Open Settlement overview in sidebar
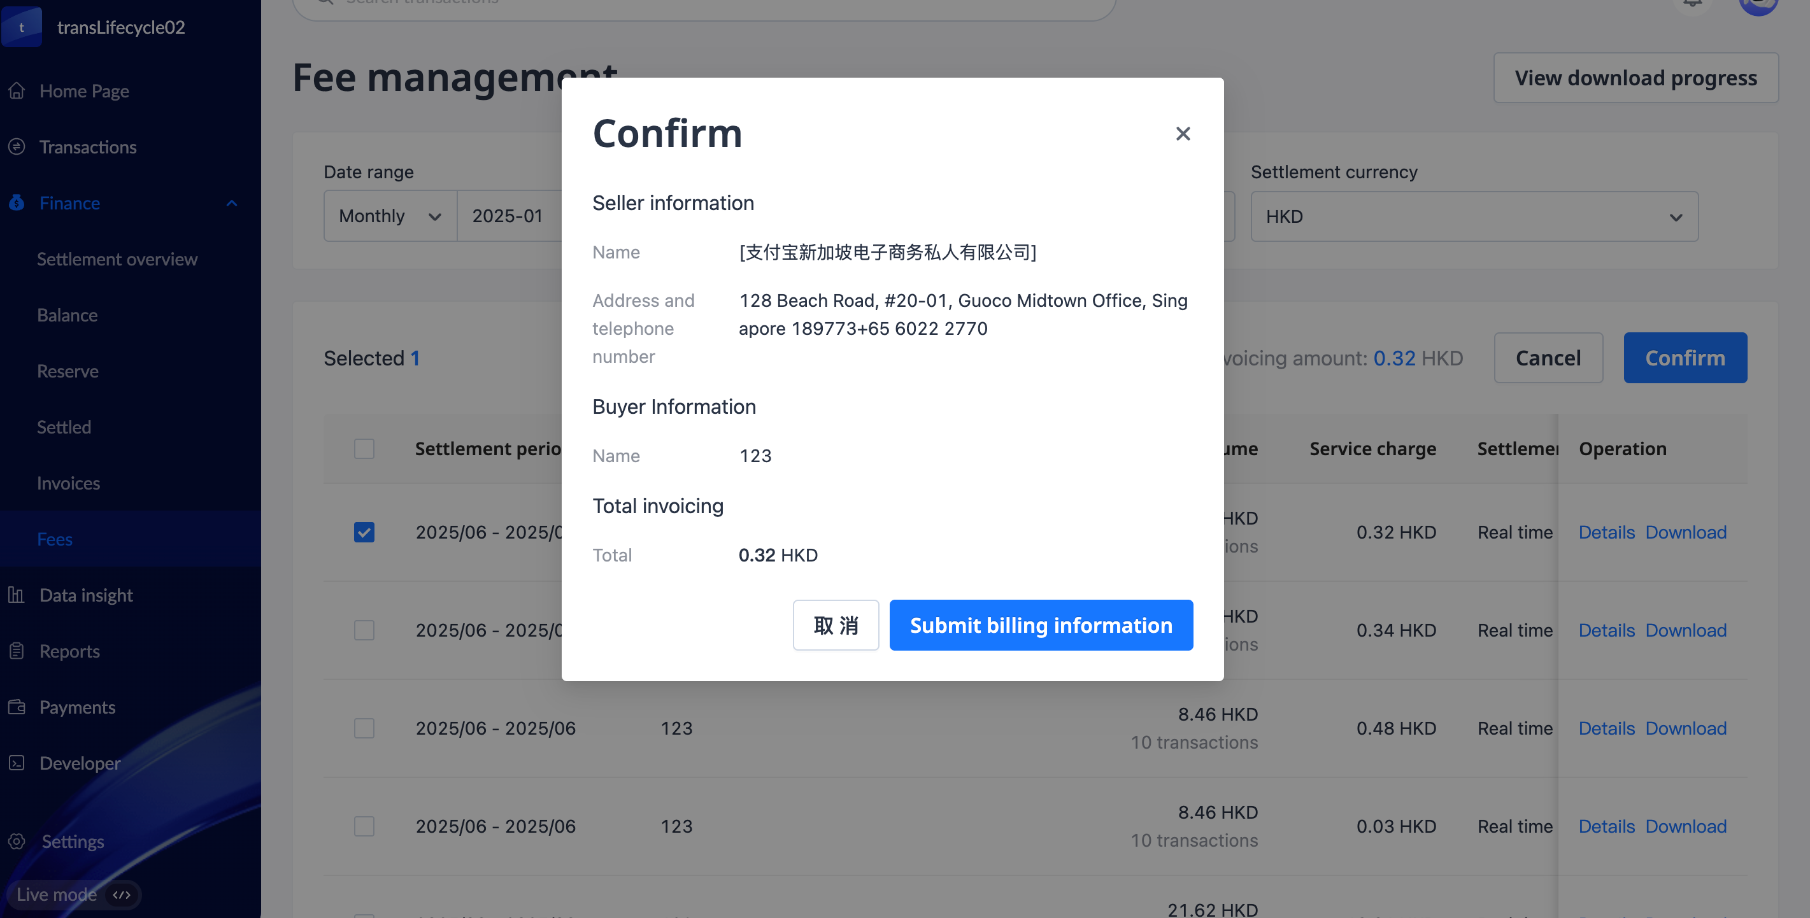The height and width of the screenshot is (918, 1810). pos(117,259)
